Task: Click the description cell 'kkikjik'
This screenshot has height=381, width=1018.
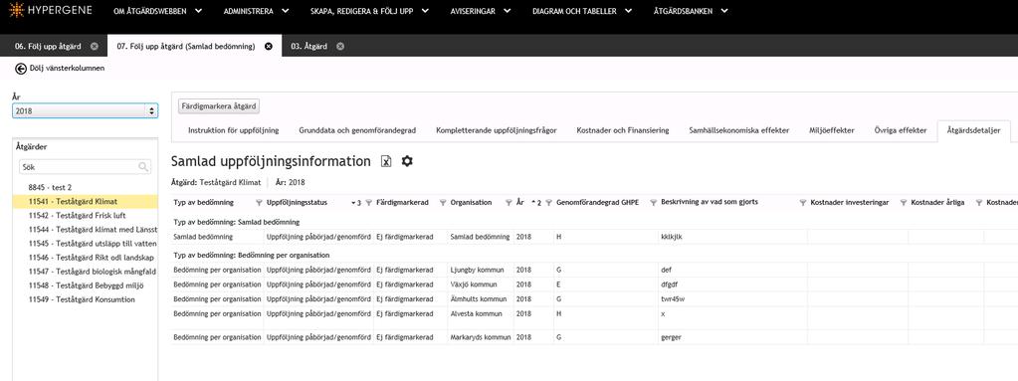Action: coord(672,237)
